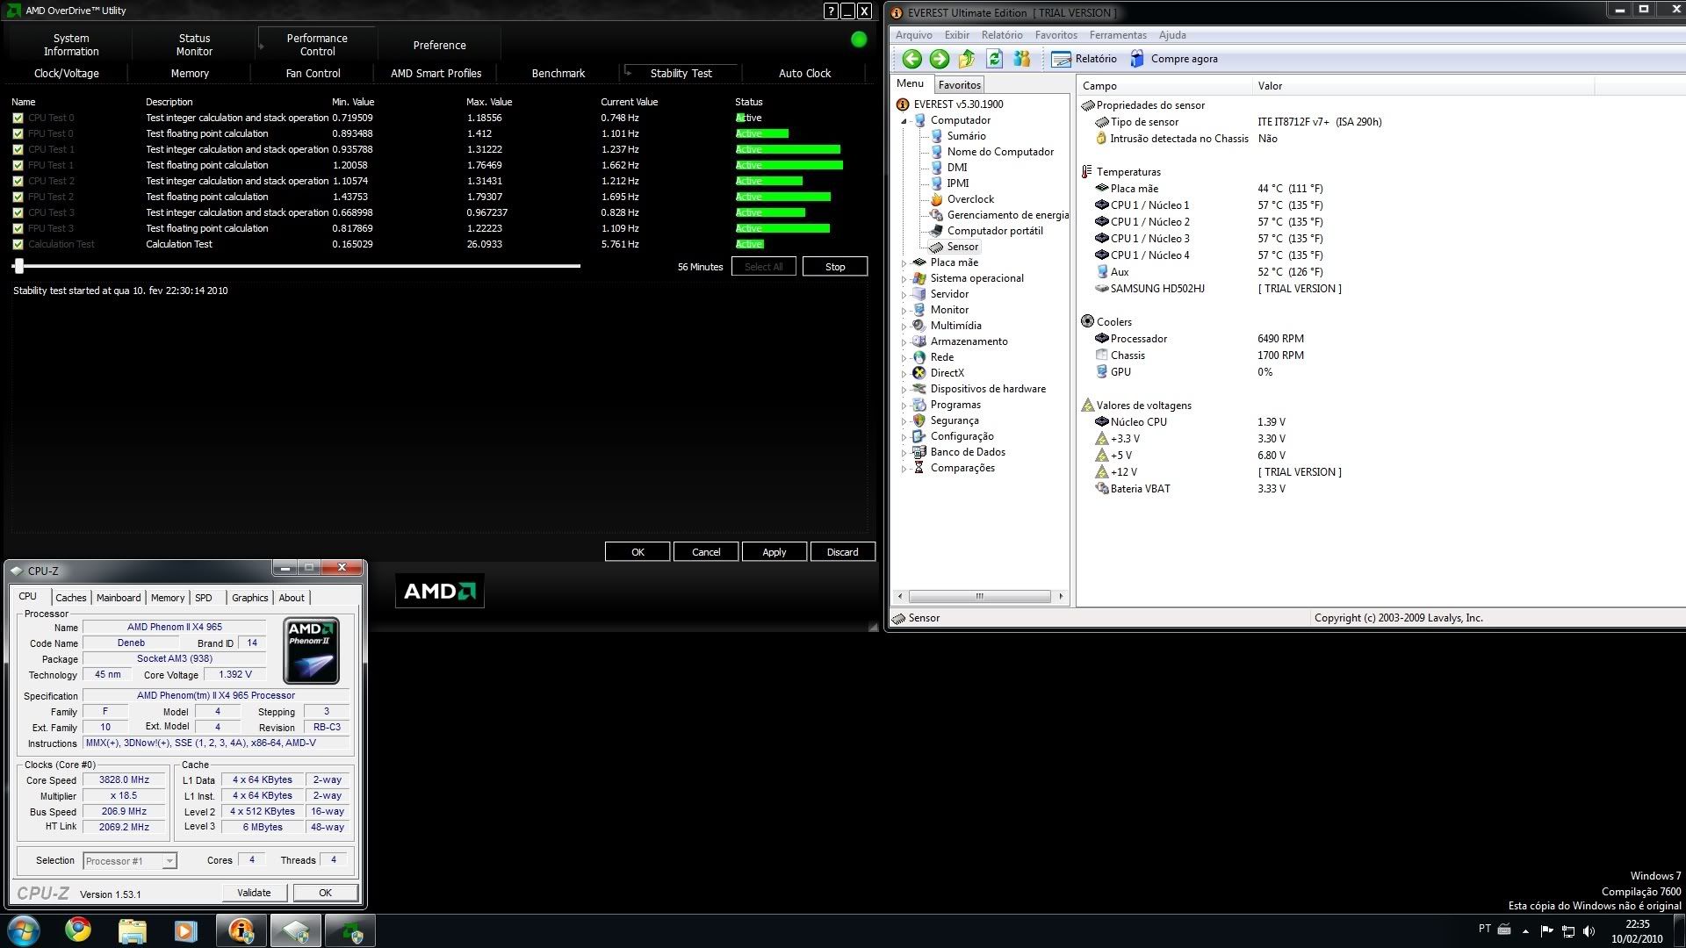The image size is (1686, 948).
Task: Click the users icon in EVEREST toolbar
Action: [1021, 59]
